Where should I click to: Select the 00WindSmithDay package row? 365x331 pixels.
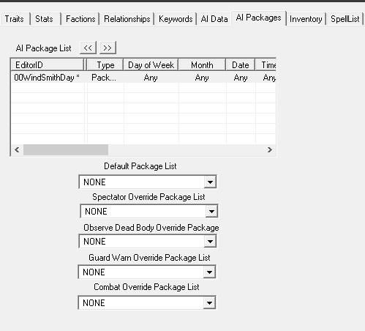click(x=143, y=78)
